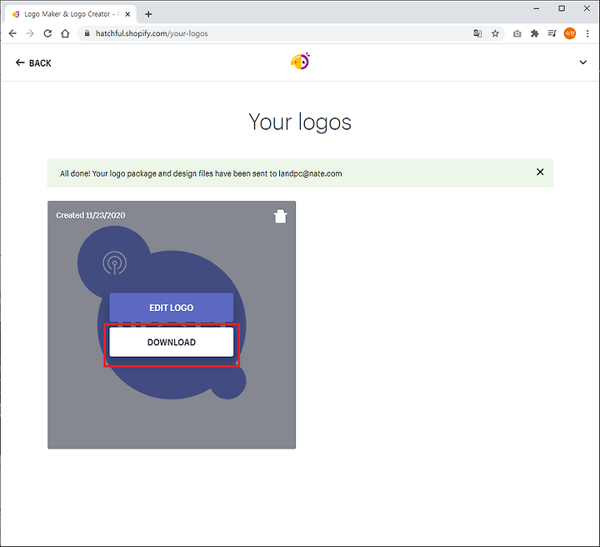Go back with the browser back arrow

coord(12,33)
